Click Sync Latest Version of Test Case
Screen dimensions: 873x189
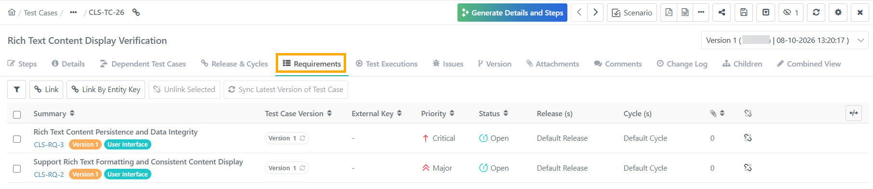286,90
